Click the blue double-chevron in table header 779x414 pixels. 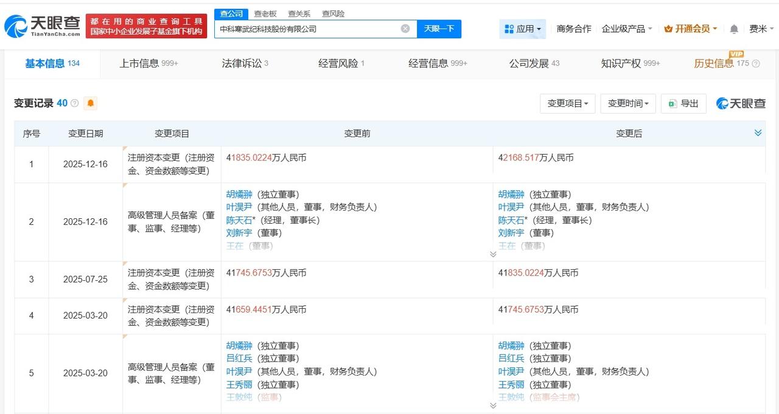(758, 132)
